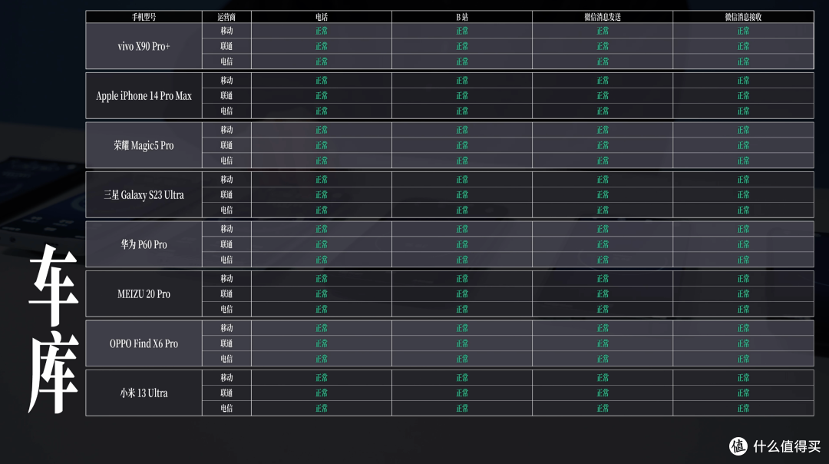Screen dimensions: 829x464
Task: Click 微信消息接收 正常 for iPhone 14 Pro Max 电信
Action: tap(743, 111)
